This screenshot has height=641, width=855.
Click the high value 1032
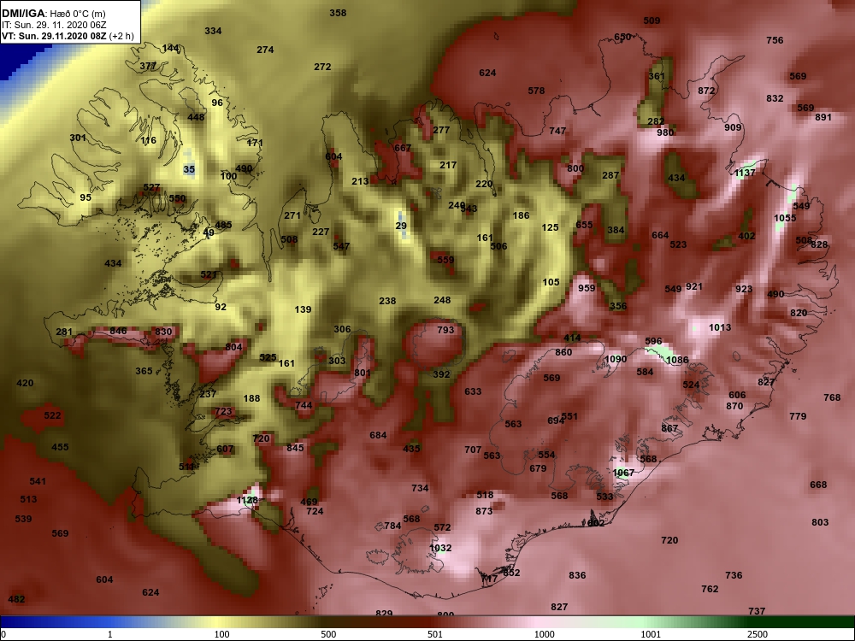(440, 548)
